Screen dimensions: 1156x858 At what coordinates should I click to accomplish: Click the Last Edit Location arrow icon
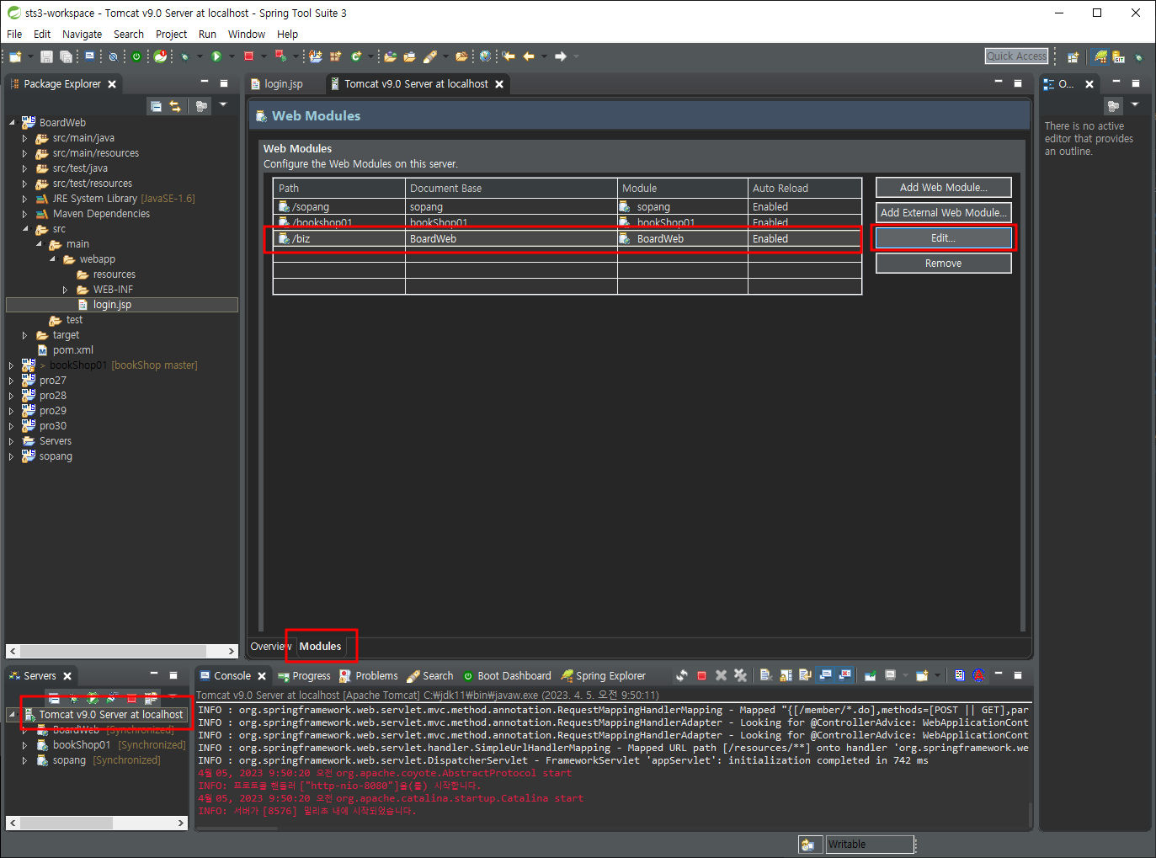click(509, 56)
